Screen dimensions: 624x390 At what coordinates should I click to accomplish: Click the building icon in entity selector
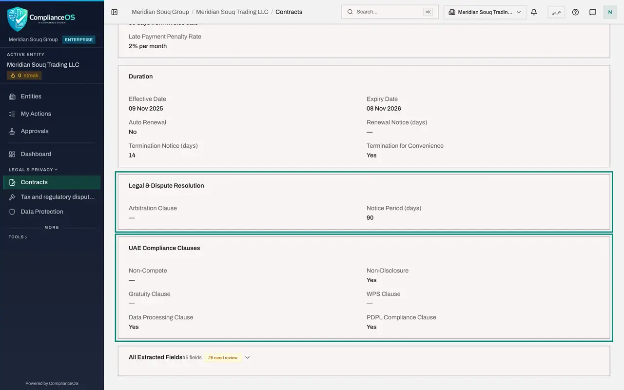point(452,12)
